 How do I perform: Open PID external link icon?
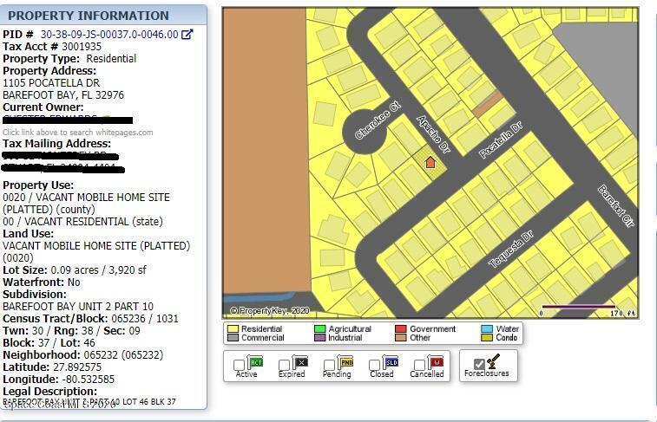187,35
